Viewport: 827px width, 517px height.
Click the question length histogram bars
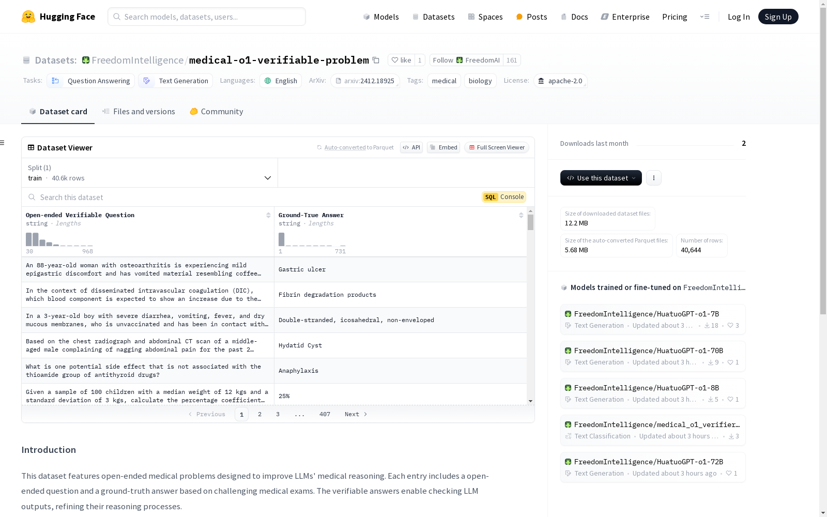59,239
